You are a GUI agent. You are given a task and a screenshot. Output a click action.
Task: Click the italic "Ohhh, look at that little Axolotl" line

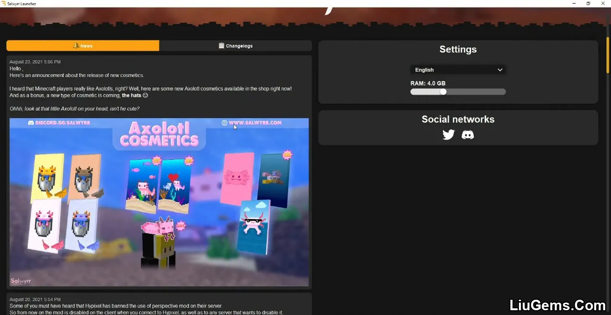pyautogui.click(x=74, y=109)
